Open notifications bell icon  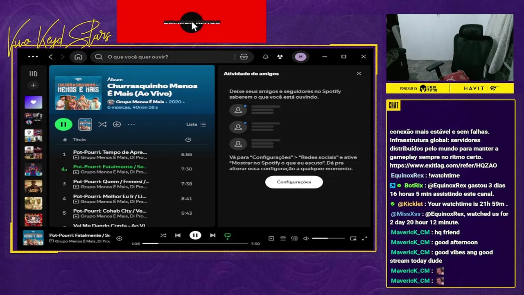(266, 57)
